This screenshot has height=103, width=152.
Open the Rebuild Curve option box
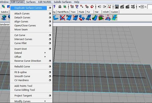(x=50, y=67)
